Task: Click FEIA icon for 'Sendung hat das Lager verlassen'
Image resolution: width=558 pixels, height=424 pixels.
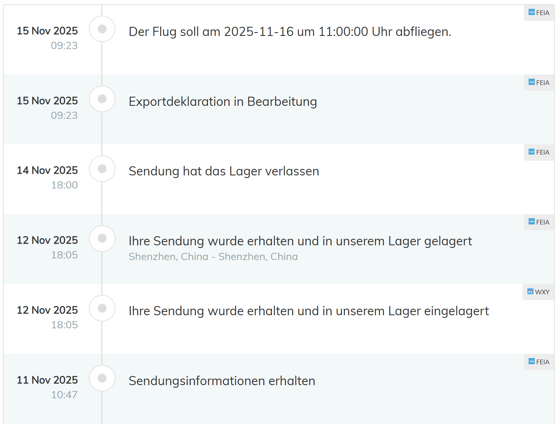Action: [x=532, y=152]
